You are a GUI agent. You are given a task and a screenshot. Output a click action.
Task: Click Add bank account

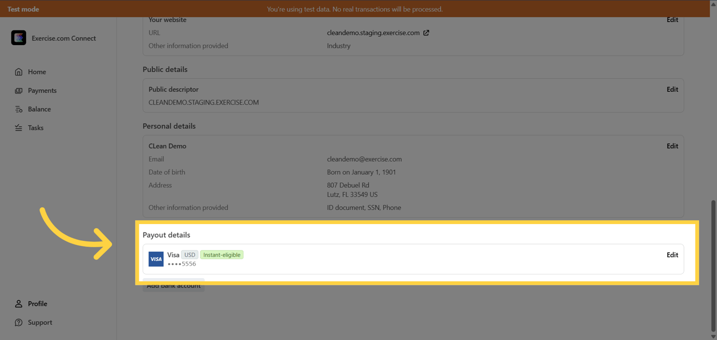coord(174,285)
